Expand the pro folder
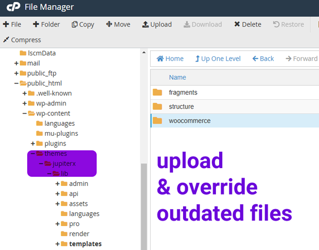 (58, 224)
